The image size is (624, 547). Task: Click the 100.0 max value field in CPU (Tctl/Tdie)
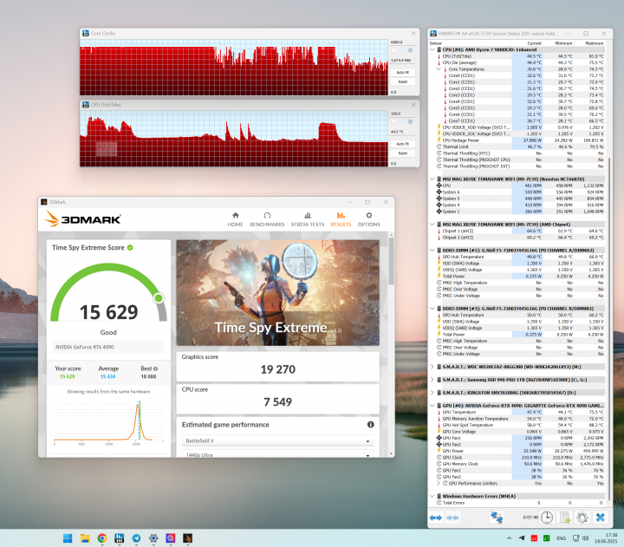402,114
